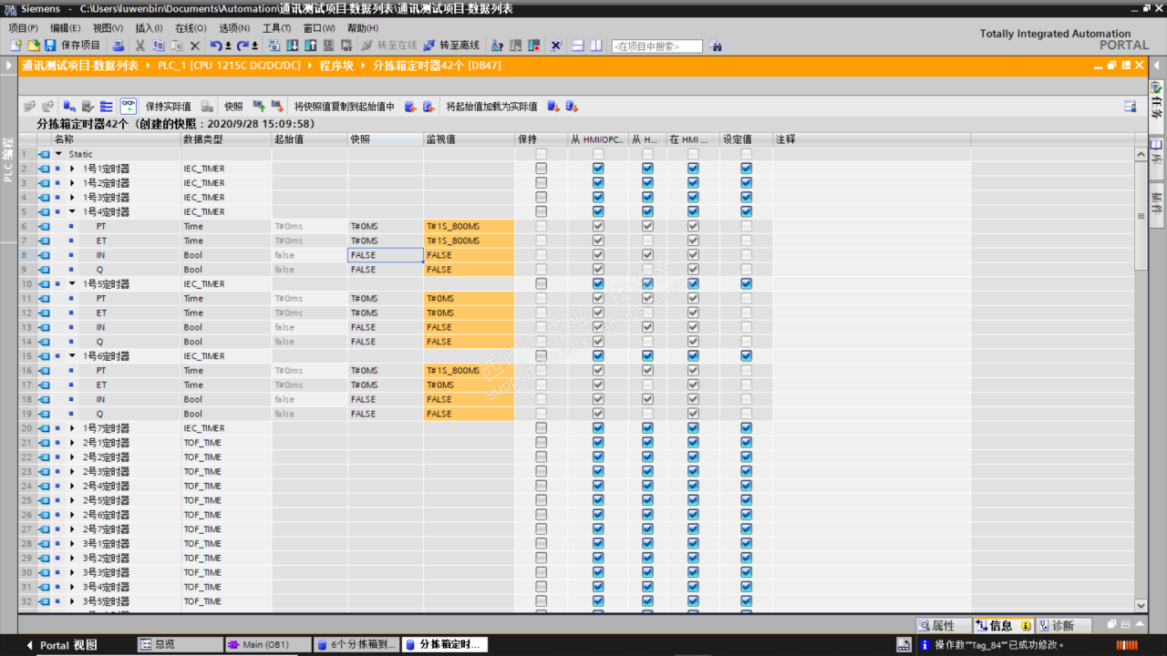
Task: Open the 在线(O) menu
Action: click(191, 28)
